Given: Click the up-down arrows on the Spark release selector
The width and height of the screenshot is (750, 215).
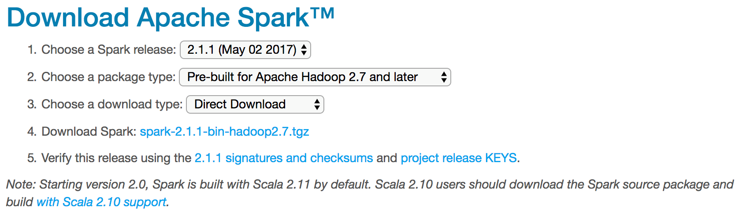Looking at the screenshot, I should (x=304, y=50).
